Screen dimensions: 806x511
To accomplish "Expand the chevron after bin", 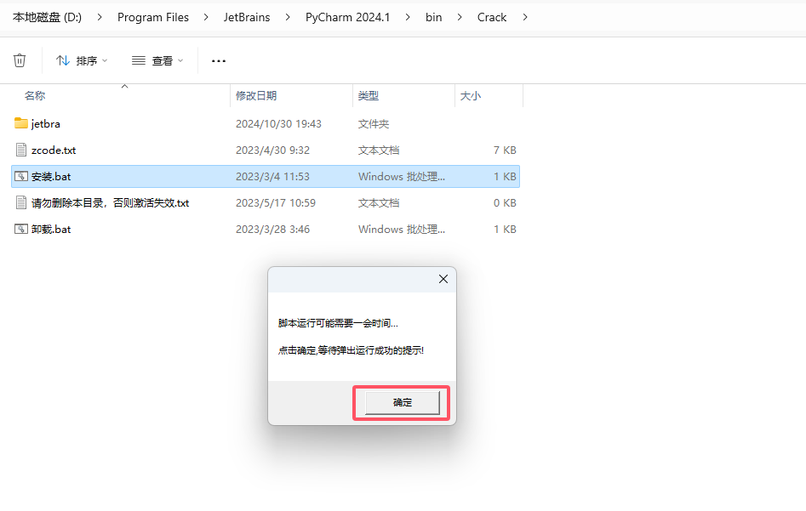I will click(x=459, y=18).
